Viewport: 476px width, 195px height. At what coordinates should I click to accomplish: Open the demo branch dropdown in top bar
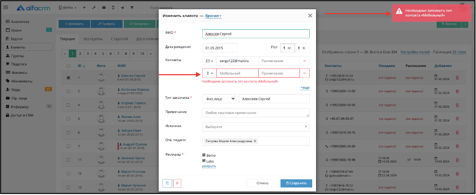tap(68, 8)
